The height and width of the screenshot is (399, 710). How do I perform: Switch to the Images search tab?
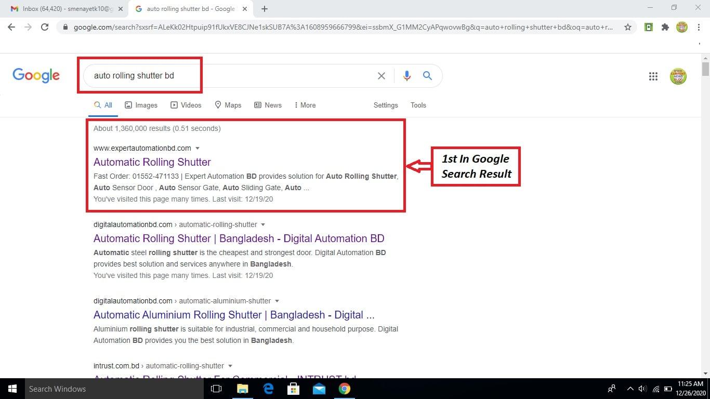click(141, 105)
